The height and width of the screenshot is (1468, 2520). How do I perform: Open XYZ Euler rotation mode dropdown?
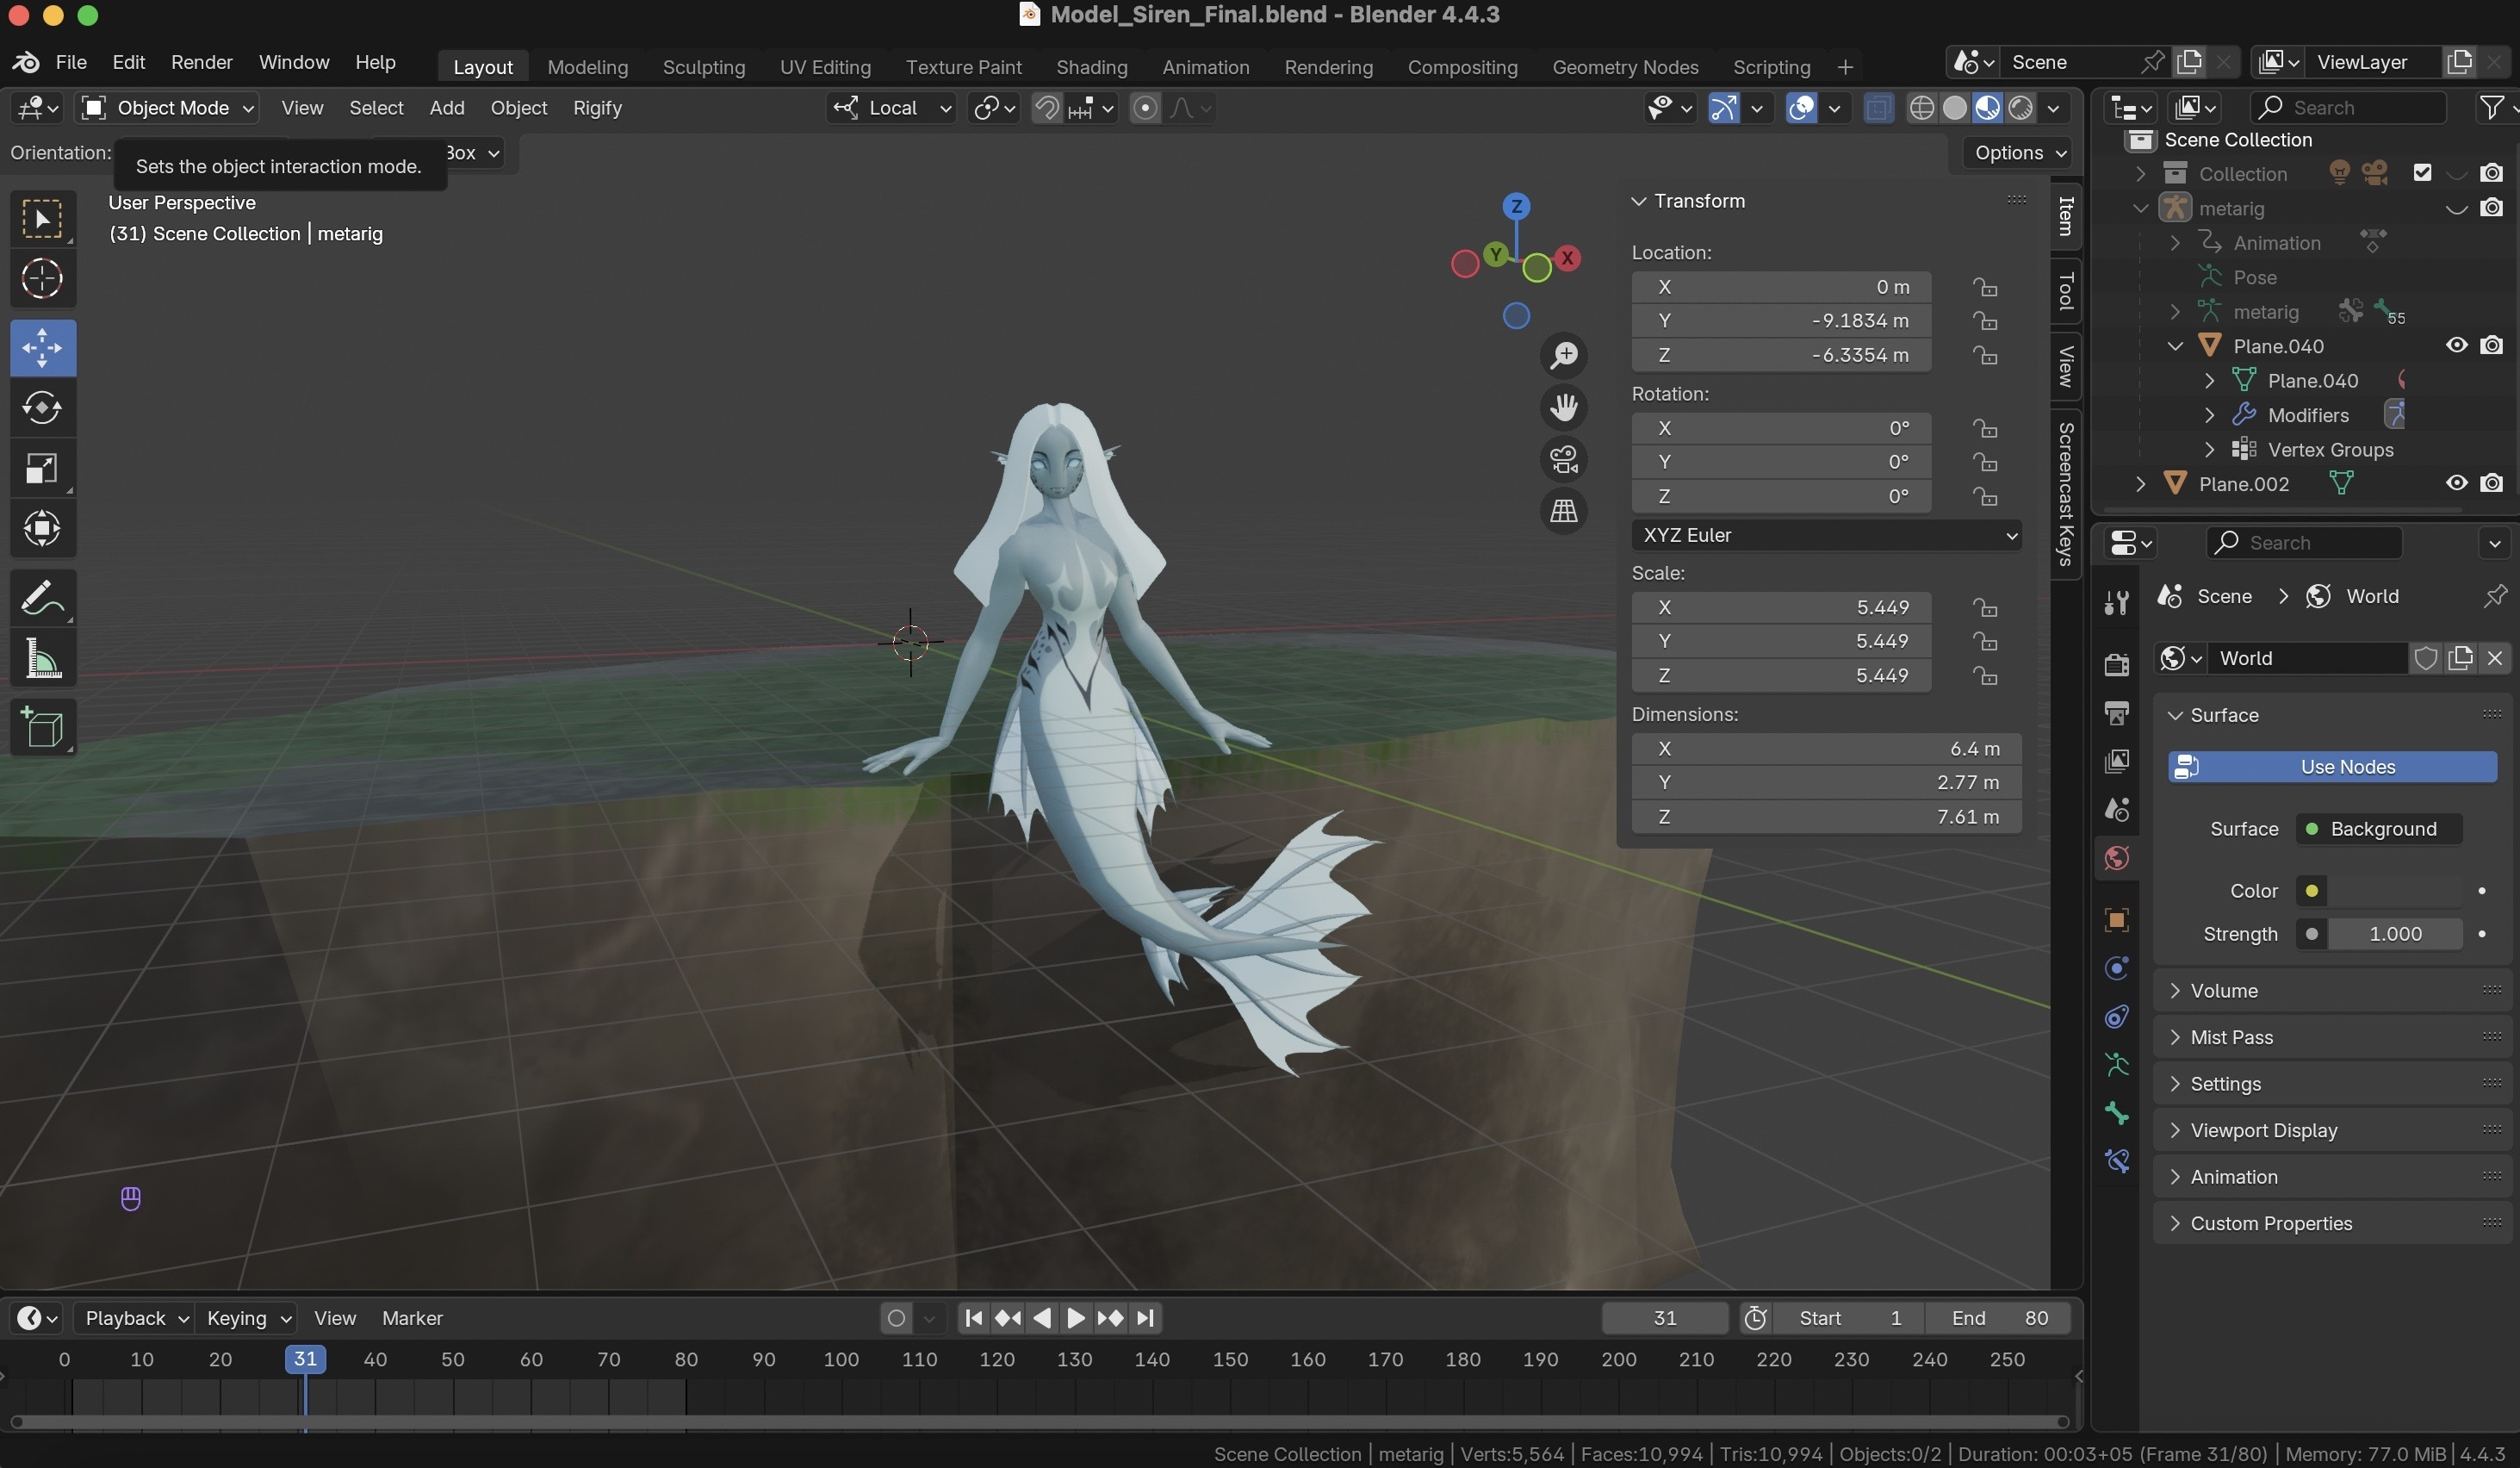[x=1826, y=535]
